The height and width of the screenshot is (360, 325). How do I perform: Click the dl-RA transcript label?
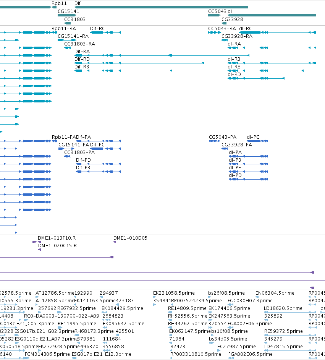234,44
